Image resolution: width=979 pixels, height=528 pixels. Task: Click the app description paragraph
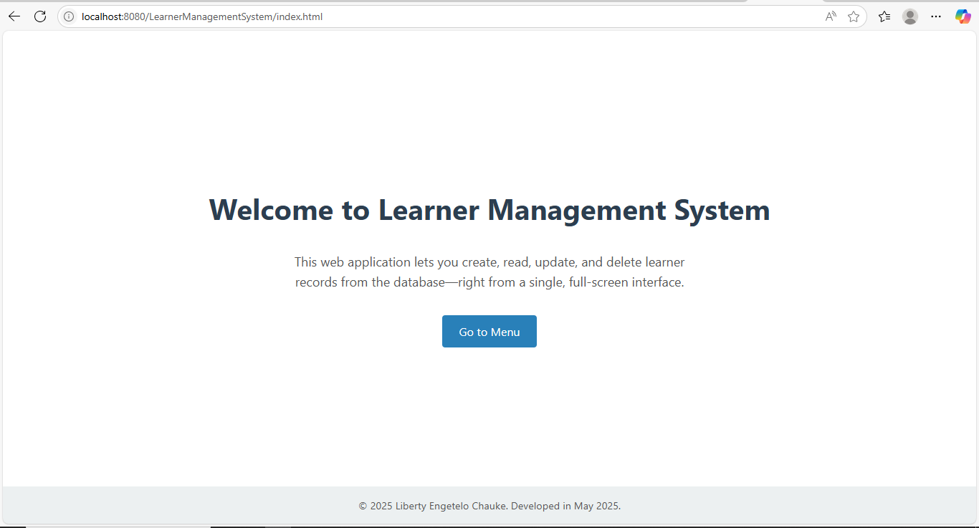pyautogui.click(x=489, y=272)
